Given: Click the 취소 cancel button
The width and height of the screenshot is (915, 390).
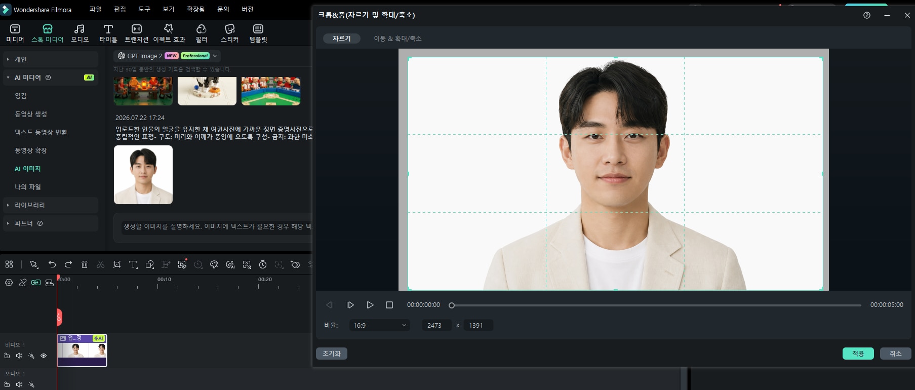Looking at the screenshot, I should 896,354.
